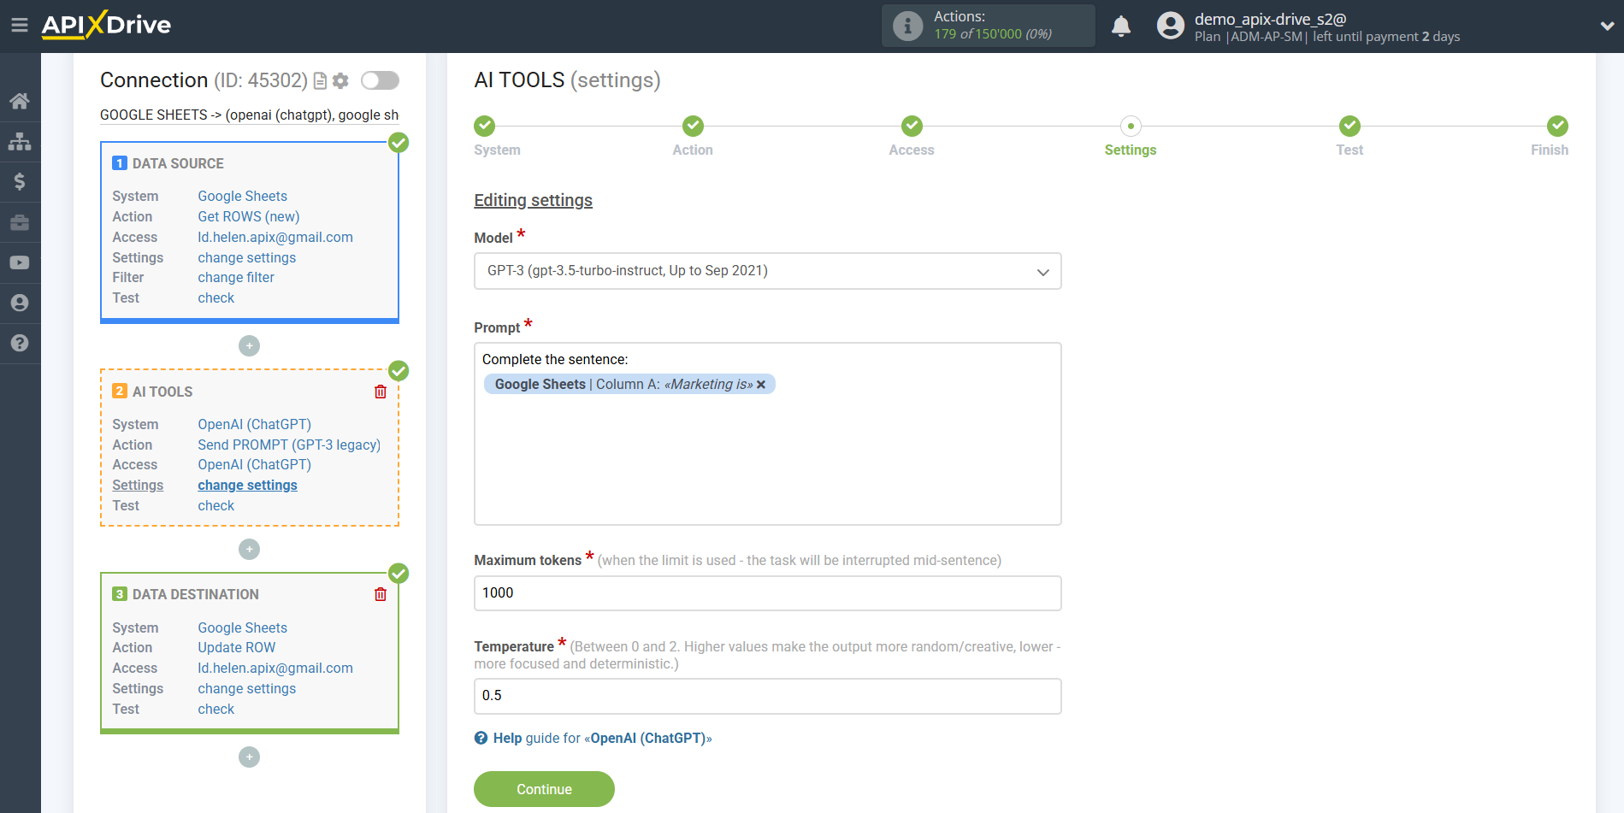1624x813 pixels.
Task: Click the help question mark icon
Action: (x=481, y=738)
